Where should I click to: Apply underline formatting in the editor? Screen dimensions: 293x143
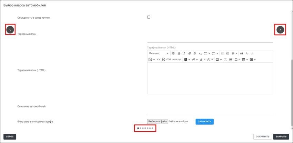point(179,53)
